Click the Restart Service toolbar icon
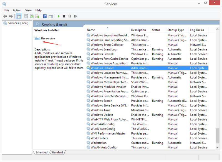This screenshot has height=162, width=222. pyautogui.click(x=75, y=16)
